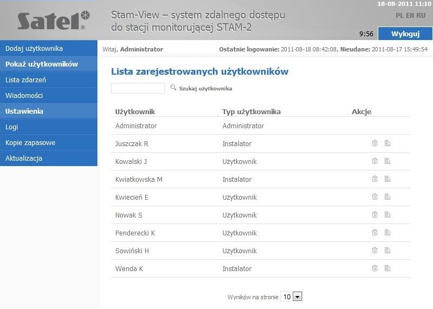Click the Satel logo
433x309 pixels.
(54, 20)
